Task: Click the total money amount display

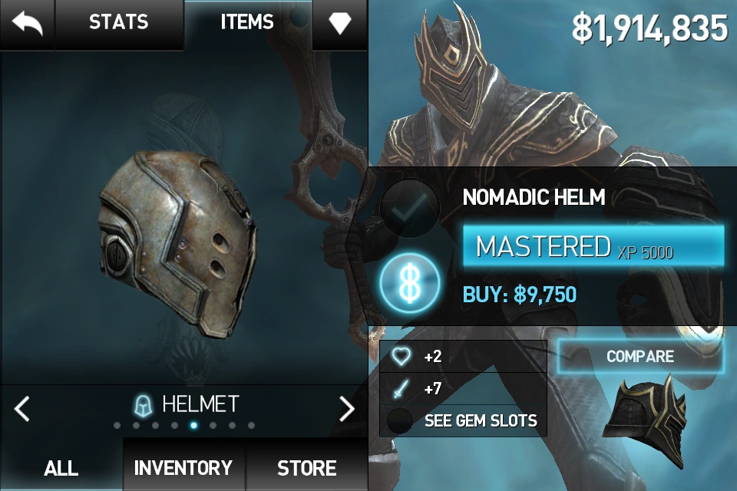Action: (650, 28)
